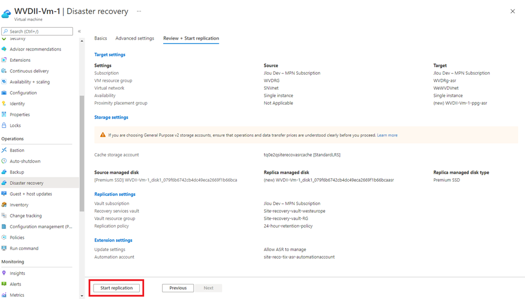Viewport: 525px width, 299px height.
Task: Click the Guest + host updates icon
Action: 4,194
